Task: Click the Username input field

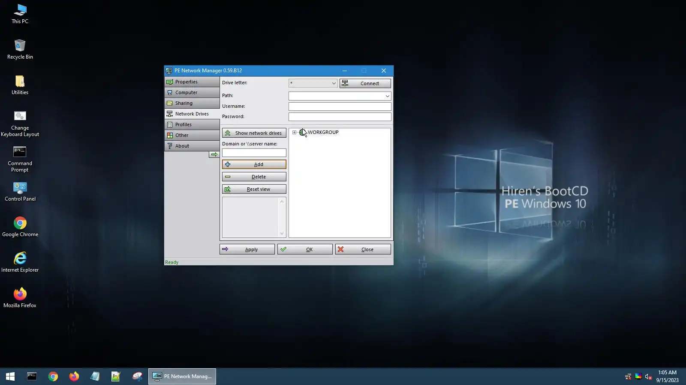Action: pos(340,106)
